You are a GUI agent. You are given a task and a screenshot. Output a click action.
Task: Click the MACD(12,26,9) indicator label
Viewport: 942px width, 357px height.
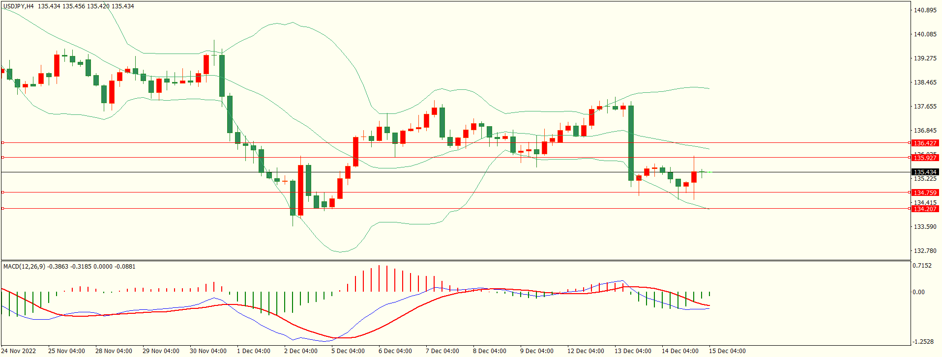(24, 267)
